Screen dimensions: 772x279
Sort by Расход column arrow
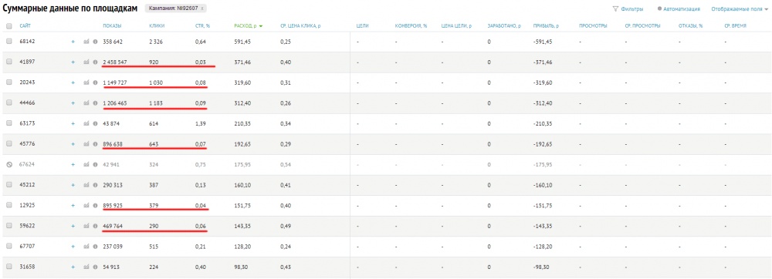point(261,26)
